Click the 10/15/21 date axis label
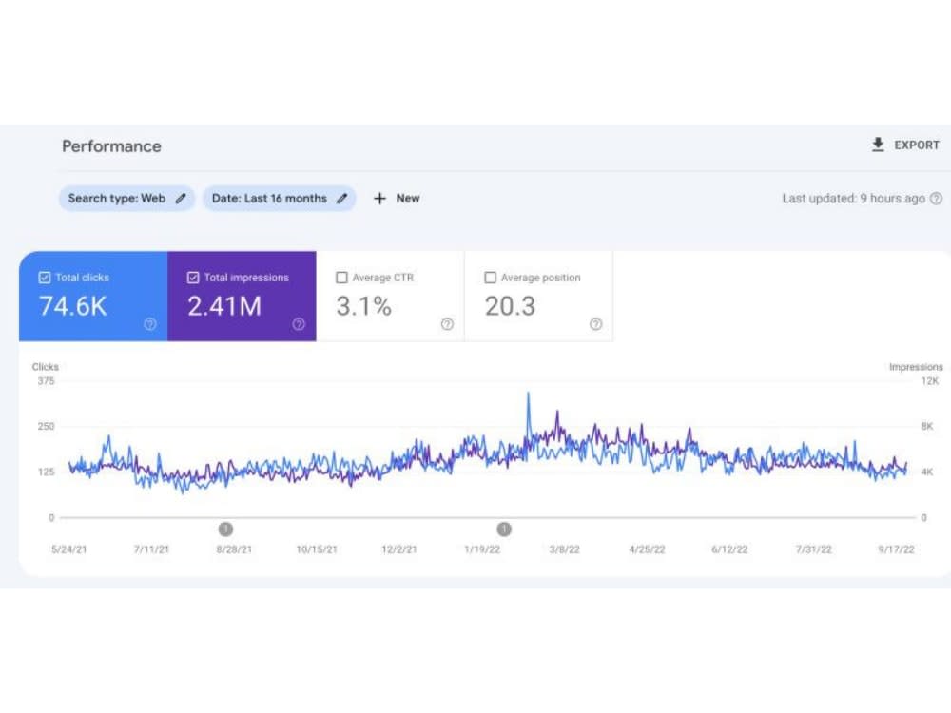Viewport: 951px width, 713px height. tap(317, 549)
